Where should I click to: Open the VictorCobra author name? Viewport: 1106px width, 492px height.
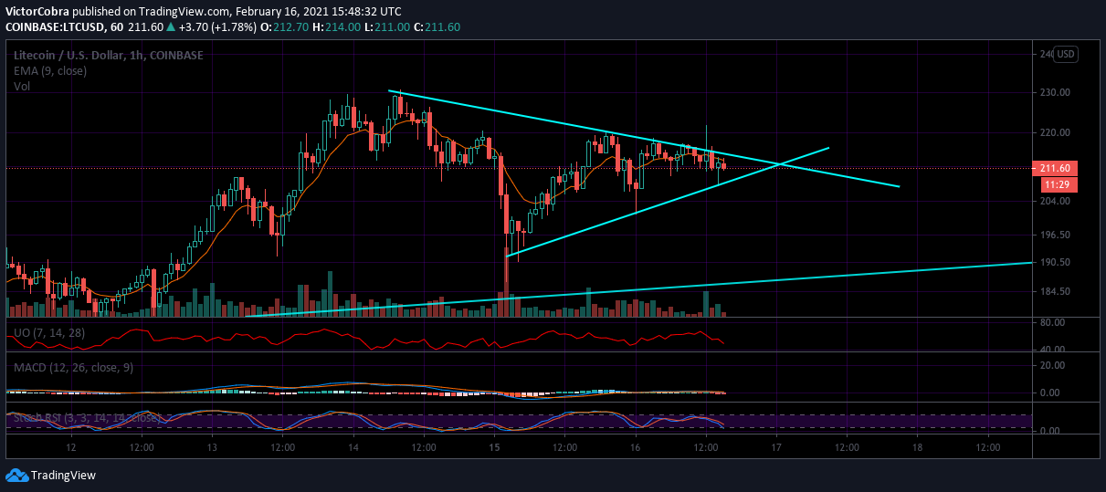pyautogui.click(x=37, y=12)
